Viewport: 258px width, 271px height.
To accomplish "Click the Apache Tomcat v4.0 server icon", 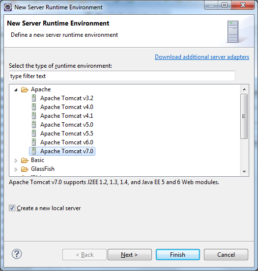I will tap(34, 107).
